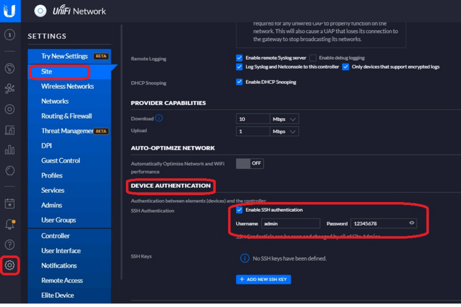Image resolution: width=461 pixels, height=307 pixels.
Task: Open Elite Device settings
Action: click(x=69, y=295)
